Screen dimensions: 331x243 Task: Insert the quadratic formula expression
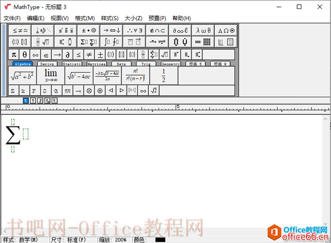[107, 76]
